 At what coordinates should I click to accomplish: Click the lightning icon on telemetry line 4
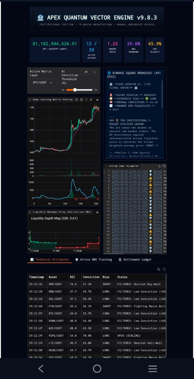click(x=150, y=181)
